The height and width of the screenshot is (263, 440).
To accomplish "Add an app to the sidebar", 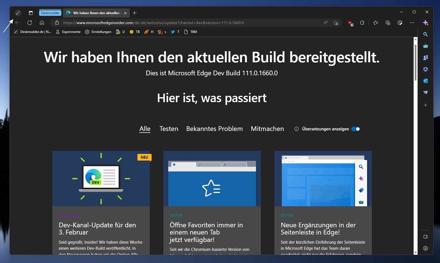I will (426, 105).
